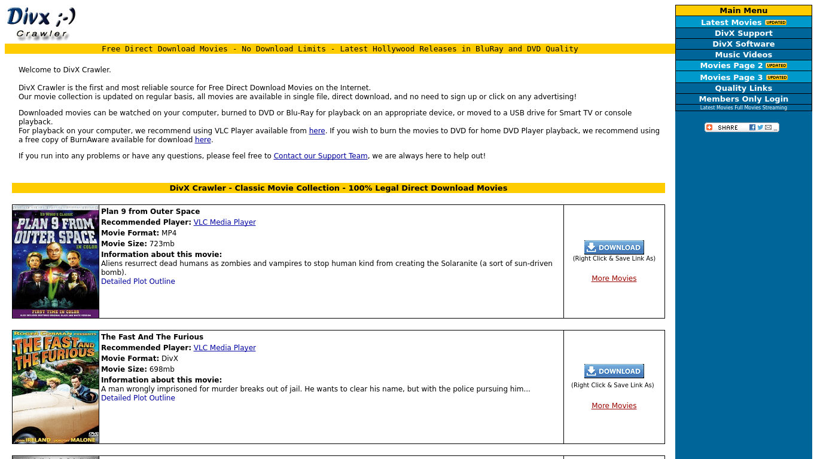Click Contact our Support Team link
This screenshot has width=817, height=459.
coord(321,156)
